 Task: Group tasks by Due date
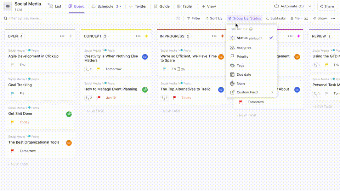point(251,75)
